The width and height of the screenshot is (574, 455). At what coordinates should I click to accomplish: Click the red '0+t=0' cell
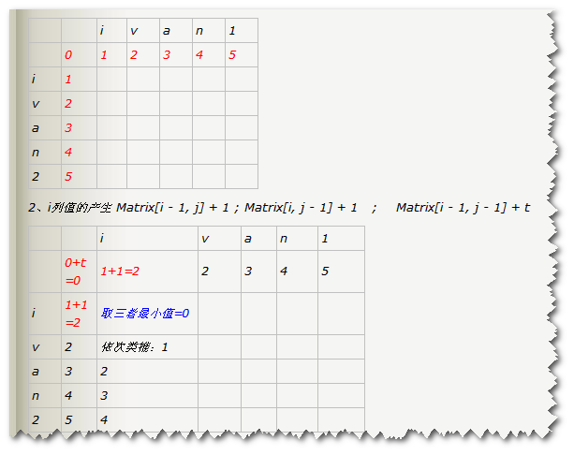(x=76, y=272)
